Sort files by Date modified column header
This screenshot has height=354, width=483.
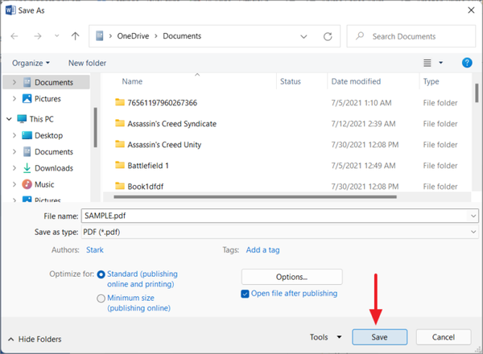pos(356,81)
